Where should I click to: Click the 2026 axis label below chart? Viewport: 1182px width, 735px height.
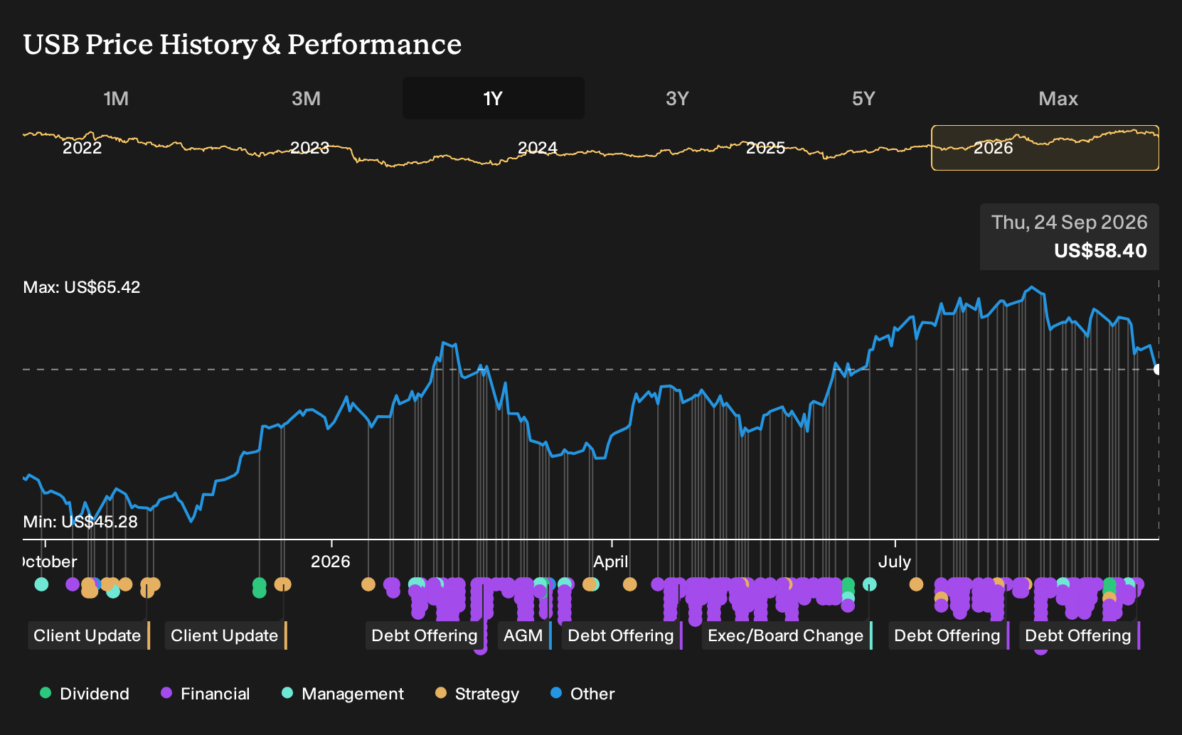click(331, 562)
